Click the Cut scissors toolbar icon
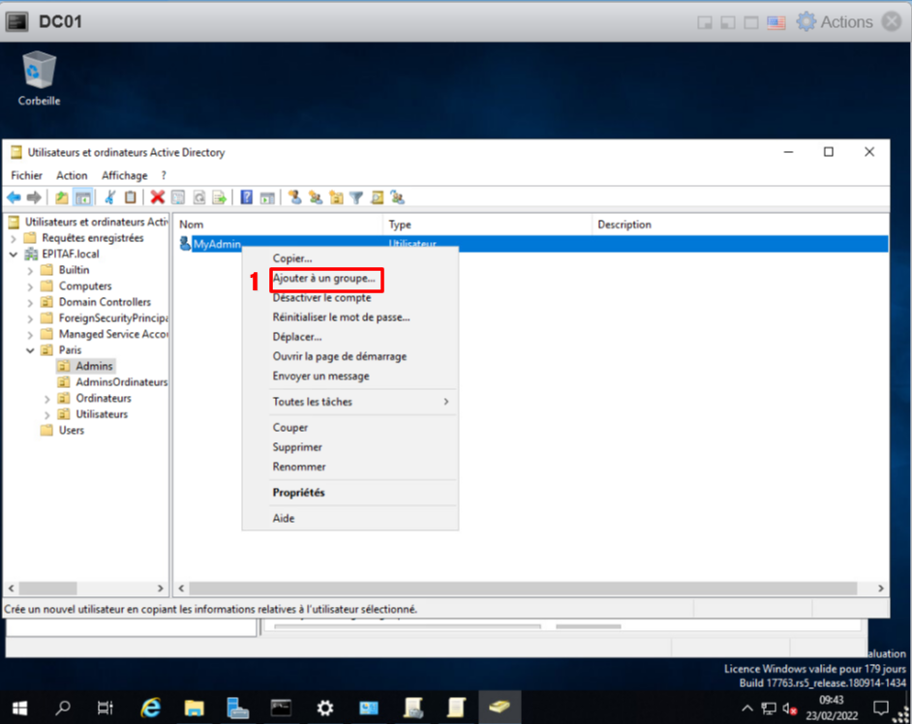The width and height of the screenshot is (912, 724). 109,197
